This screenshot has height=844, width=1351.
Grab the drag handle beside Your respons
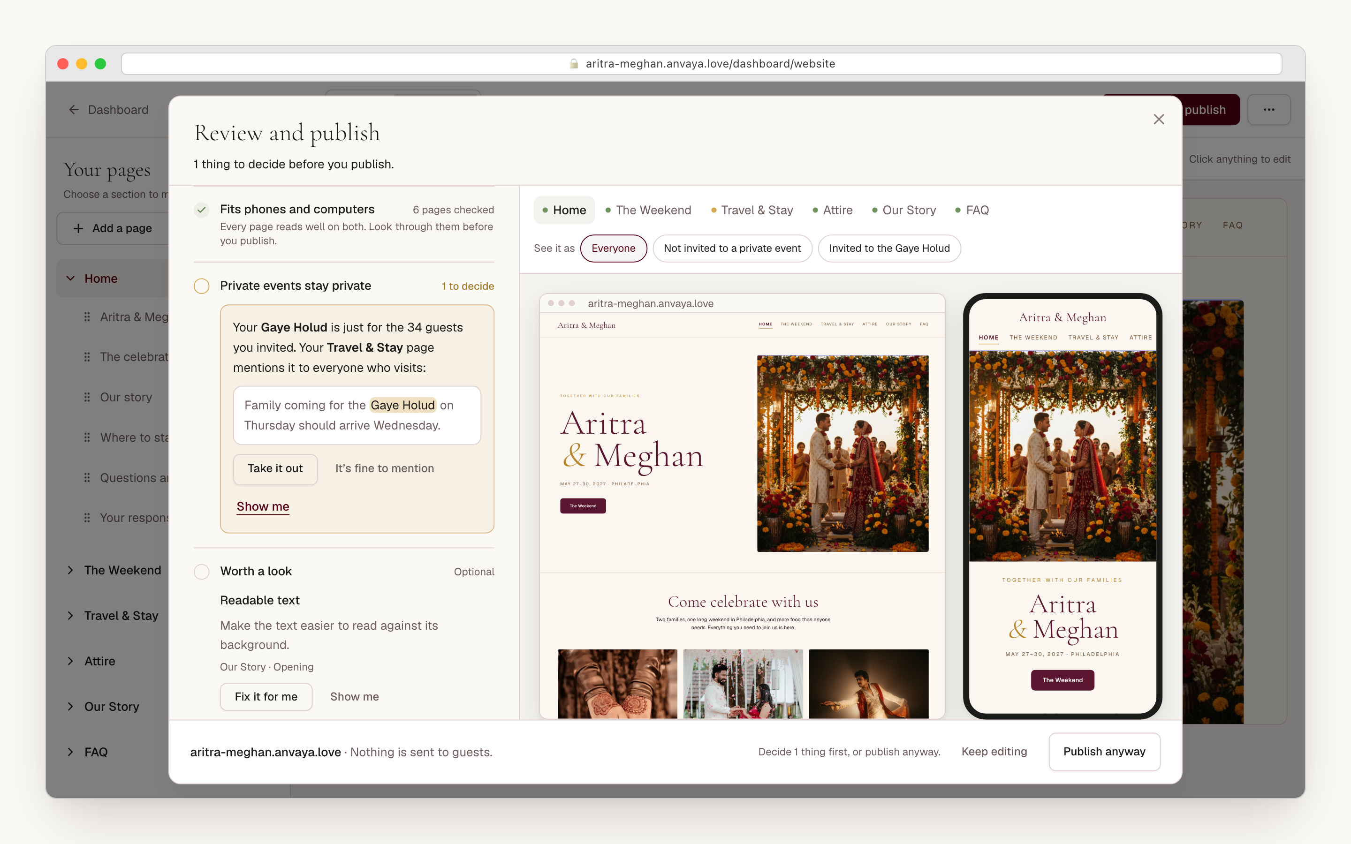87,518
